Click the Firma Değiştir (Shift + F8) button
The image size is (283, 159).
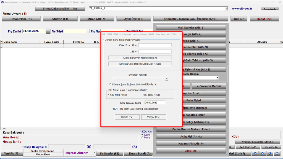[x=60, y=9]
